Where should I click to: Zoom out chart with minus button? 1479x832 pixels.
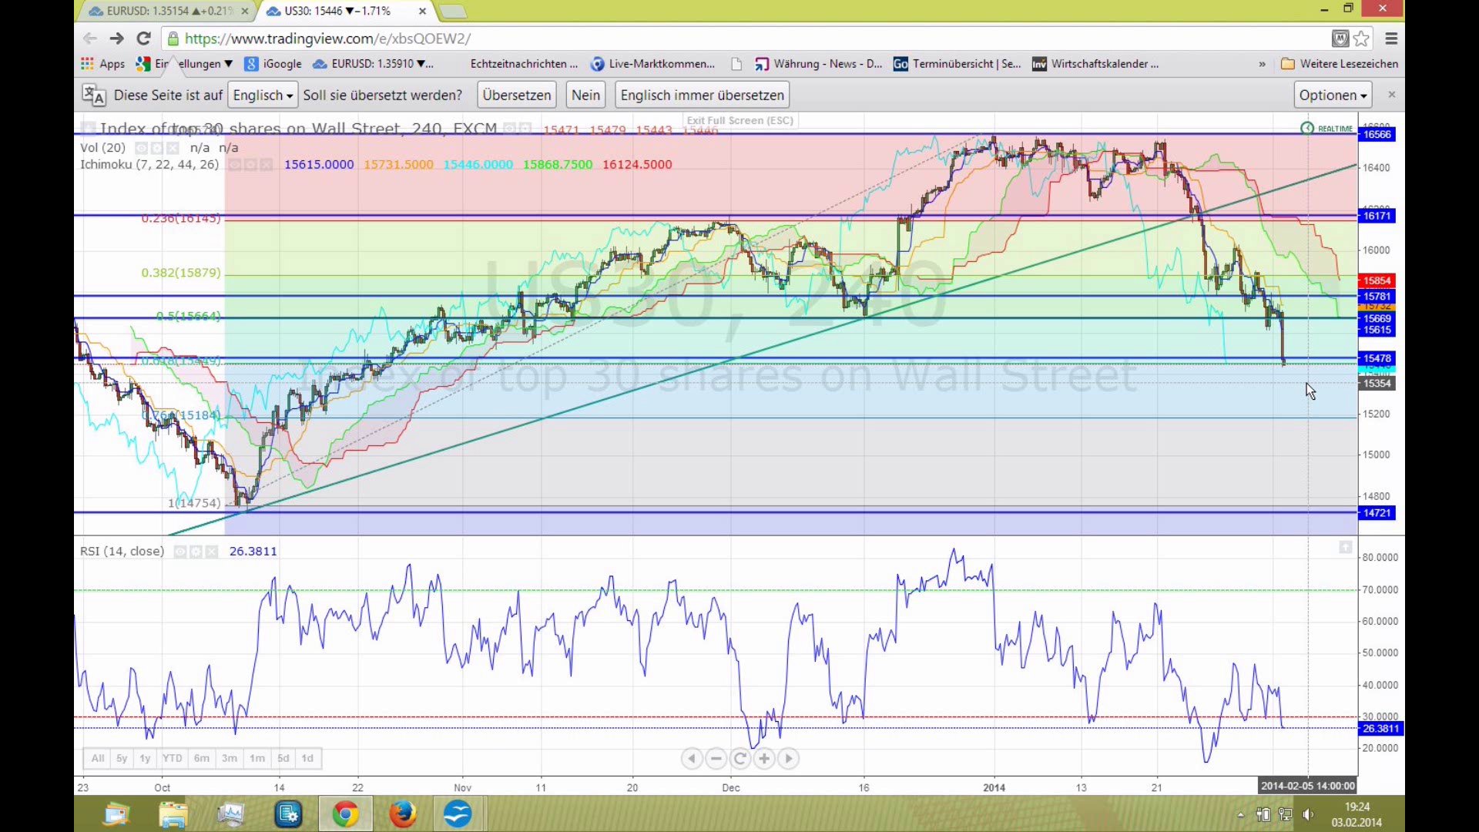(716, 759)
